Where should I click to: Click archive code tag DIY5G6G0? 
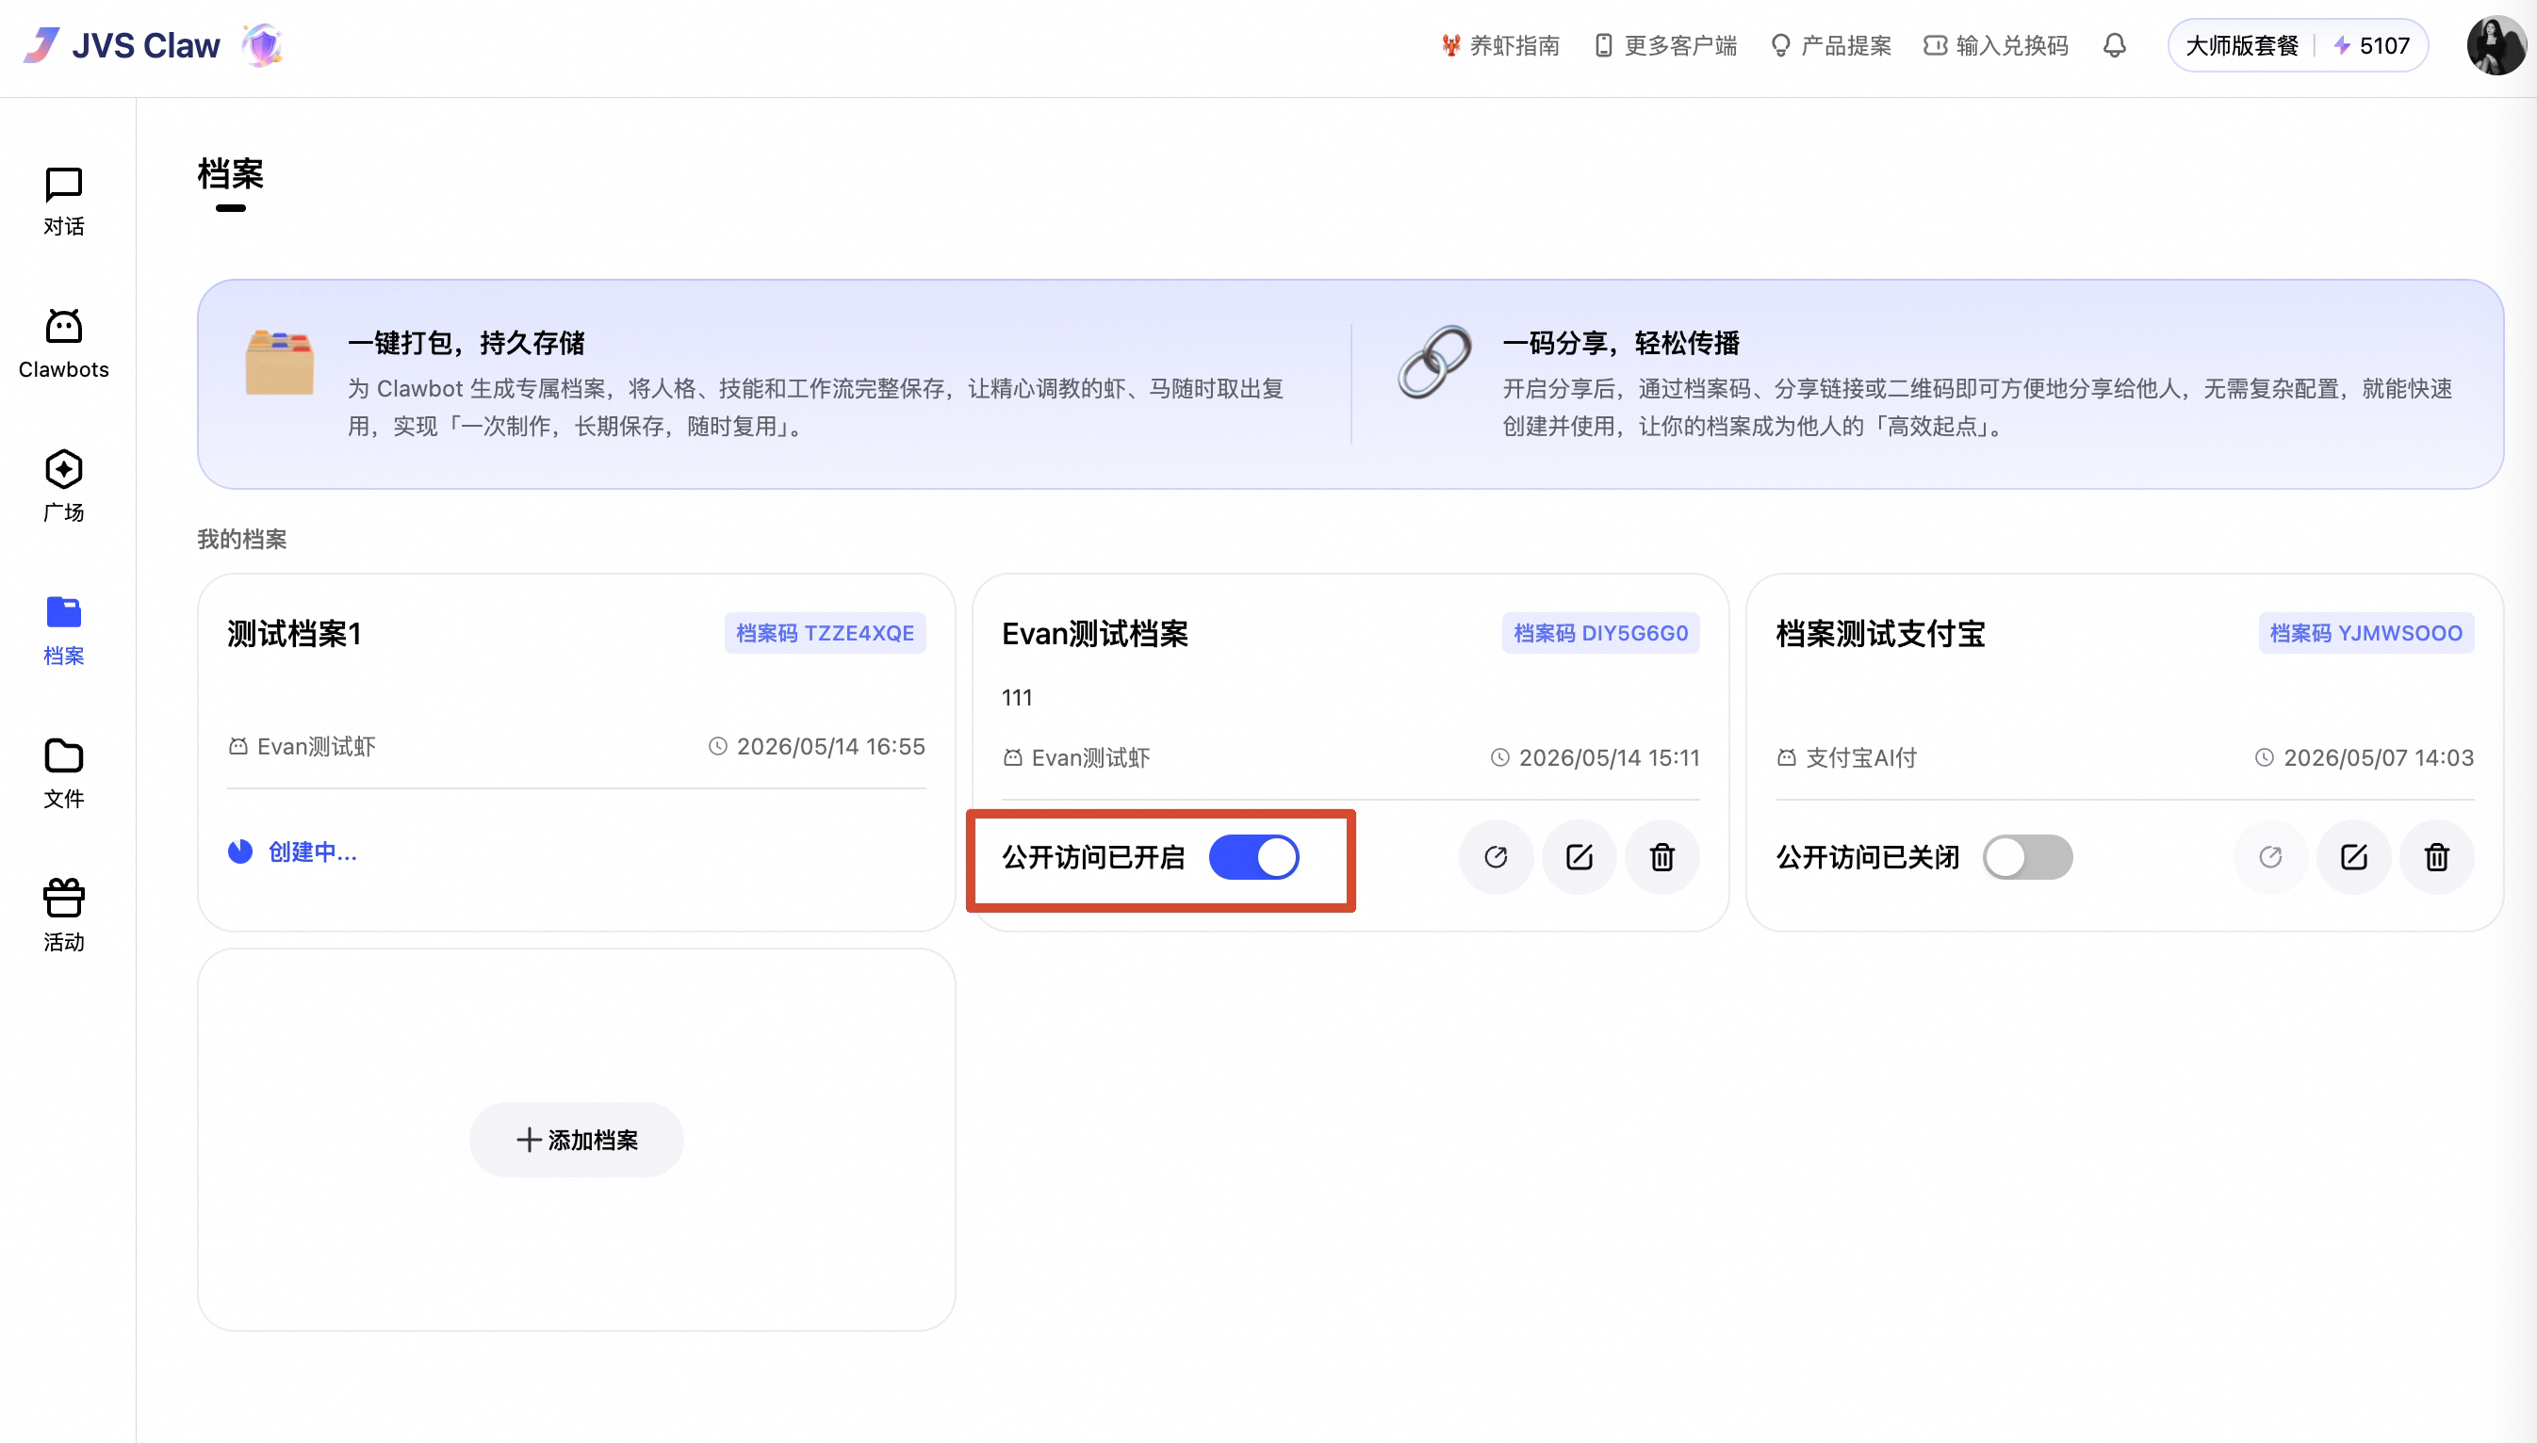tap(1600, 633)
